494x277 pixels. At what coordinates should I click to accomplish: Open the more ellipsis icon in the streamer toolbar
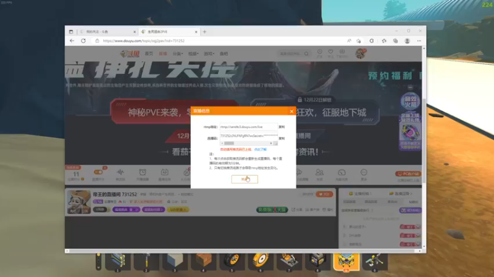pos(364,172)
